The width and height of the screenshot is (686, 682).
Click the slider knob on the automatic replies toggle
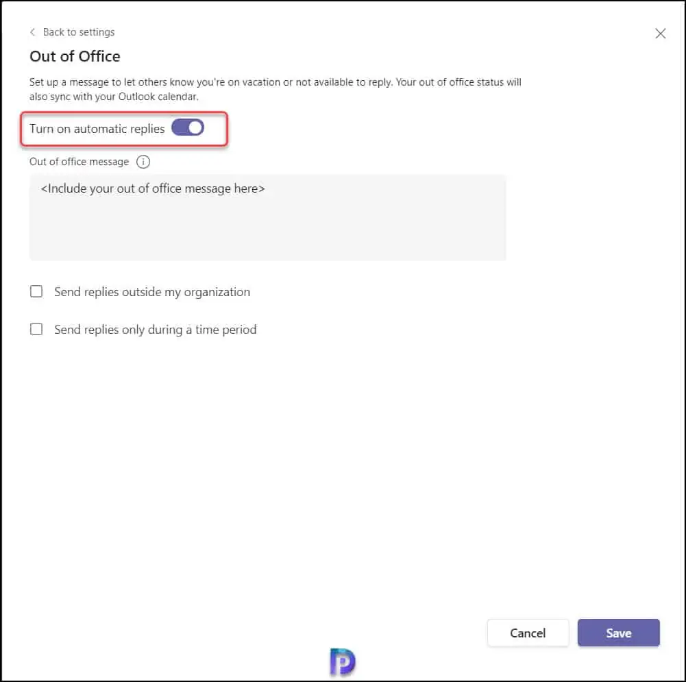195,128
